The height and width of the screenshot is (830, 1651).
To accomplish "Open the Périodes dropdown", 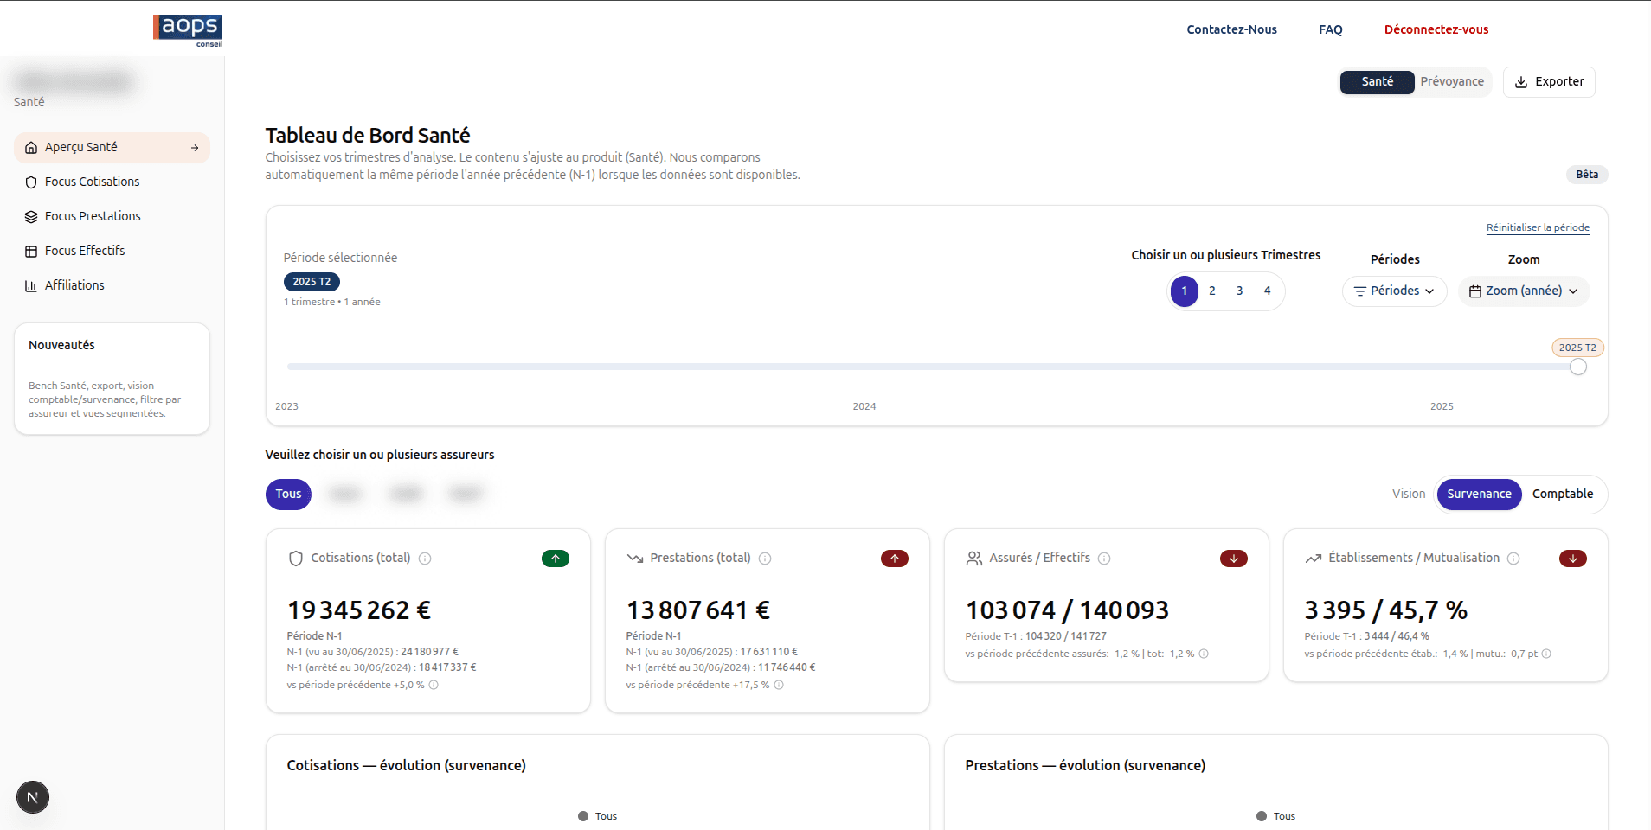I will click(1394, 291).
